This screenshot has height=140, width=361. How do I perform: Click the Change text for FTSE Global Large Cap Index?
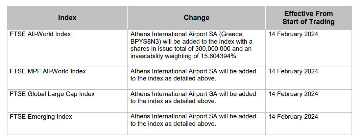(193, 97)
